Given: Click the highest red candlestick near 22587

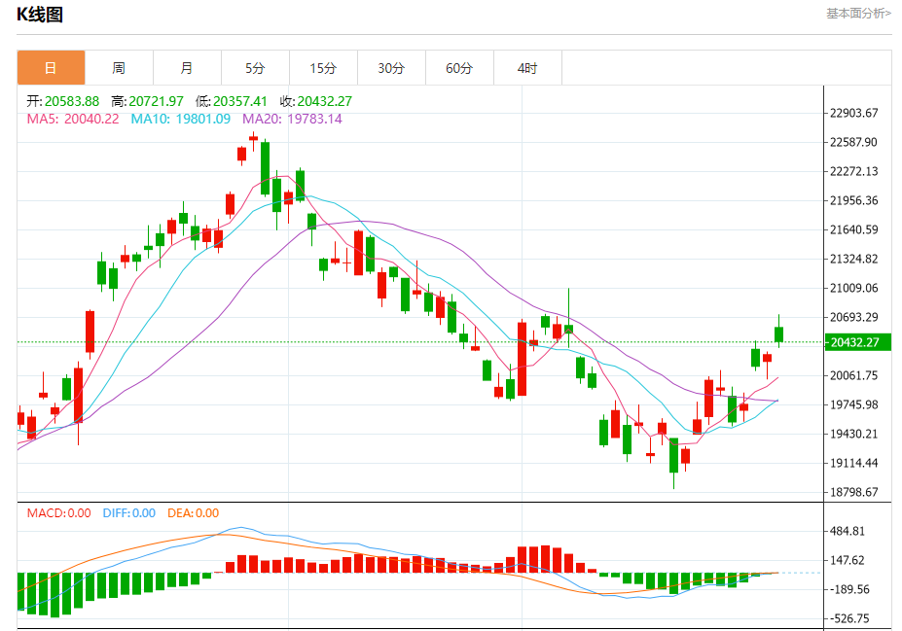Looking at the screenshot, I should coord(253,138).
